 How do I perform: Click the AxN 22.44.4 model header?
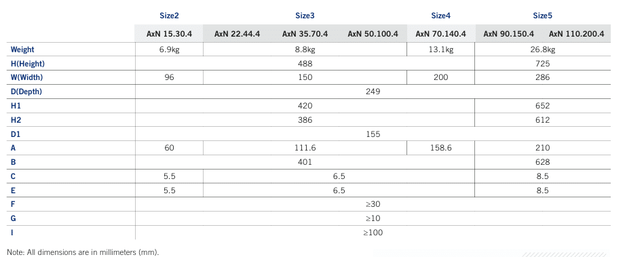(237, 34)
